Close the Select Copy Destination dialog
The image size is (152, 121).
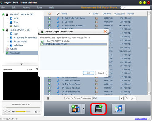105,32
